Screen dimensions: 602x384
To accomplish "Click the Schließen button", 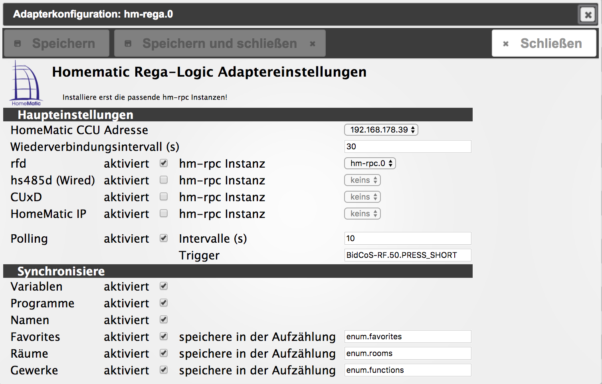I will click(544, 43).
